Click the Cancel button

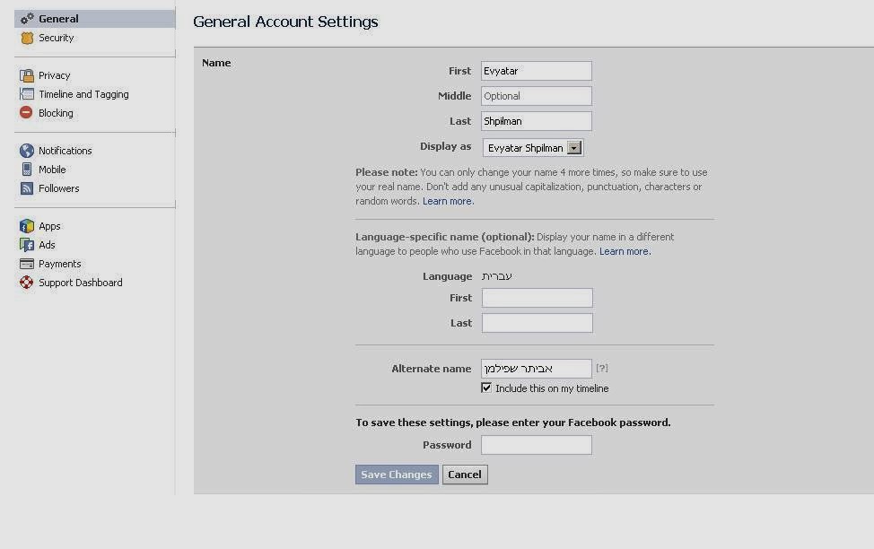click(465, 475)
